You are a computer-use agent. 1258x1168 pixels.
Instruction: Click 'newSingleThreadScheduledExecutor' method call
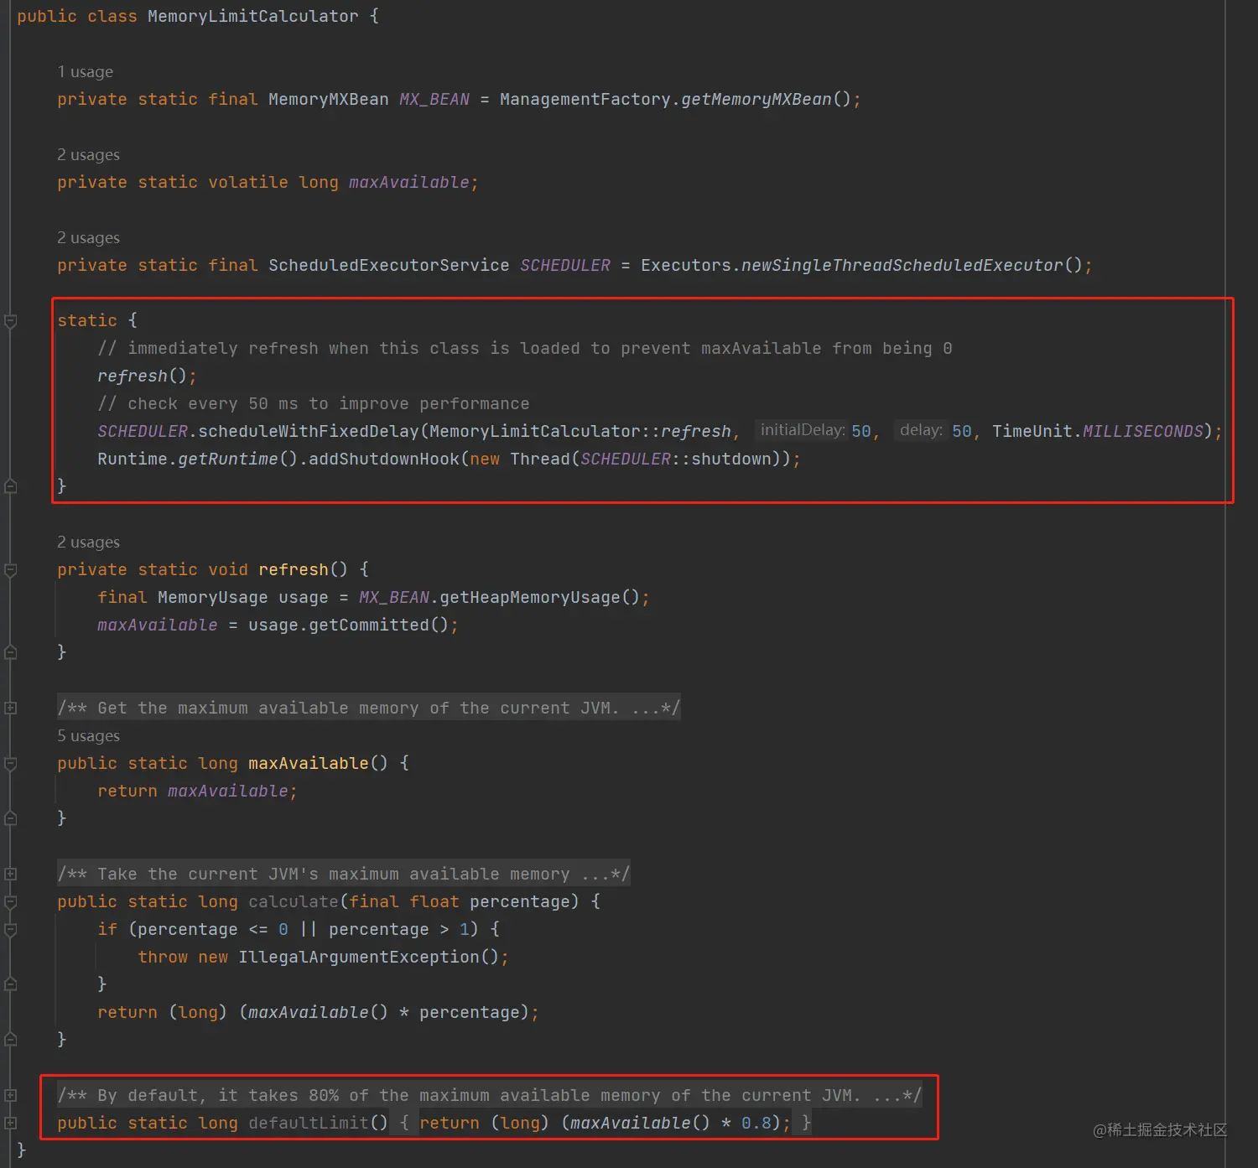click(x=902, y=266)
